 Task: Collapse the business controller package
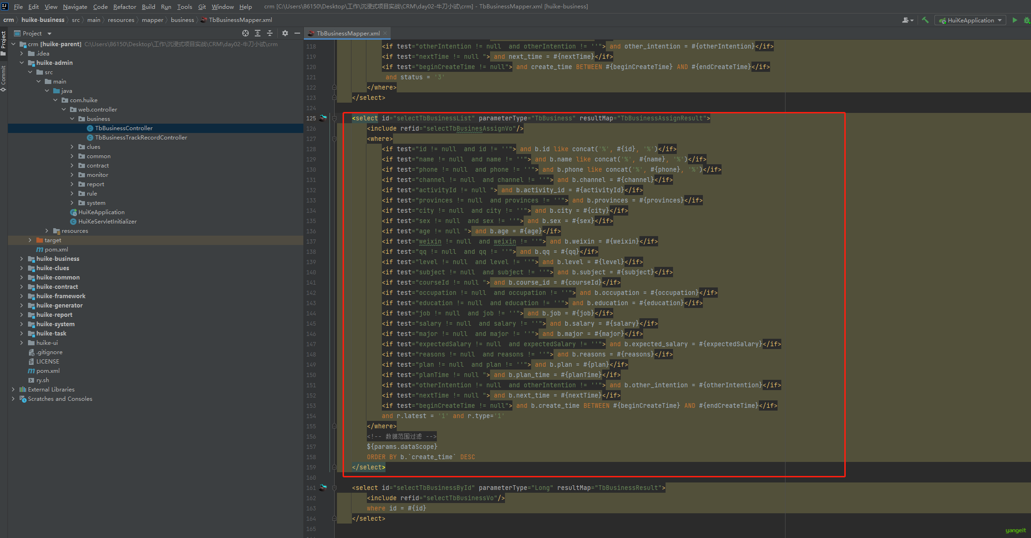click(x=72, y=119)
